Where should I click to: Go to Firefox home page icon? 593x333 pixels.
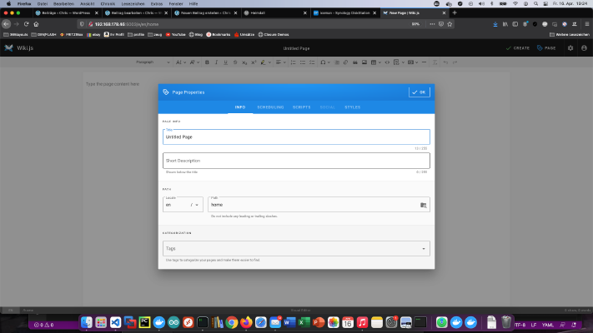(x=36, y=24)
